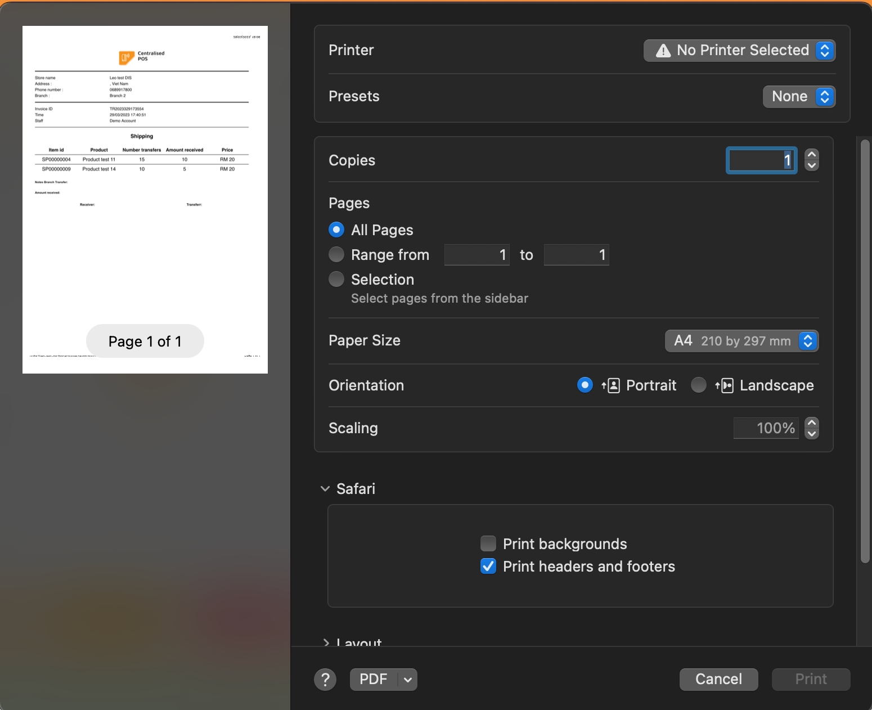The height and width of the screenshot is (710, 872).
Task: Click the Cancel button
Action: (718, 680)
